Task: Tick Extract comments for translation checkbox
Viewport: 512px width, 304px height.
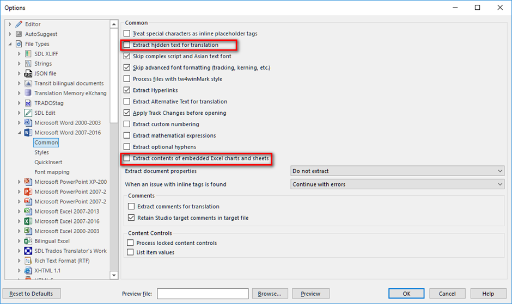Action: (x=131, y=206)
